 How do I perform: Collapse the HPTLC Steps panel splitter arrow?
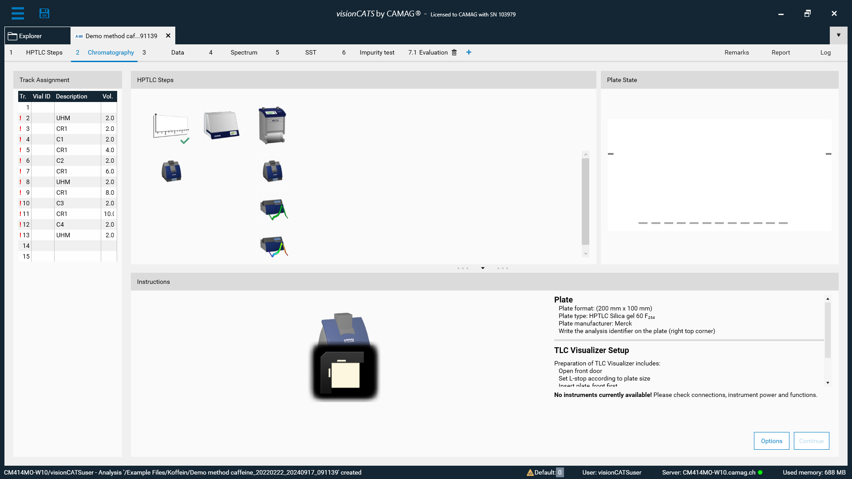tap(483, 268)
